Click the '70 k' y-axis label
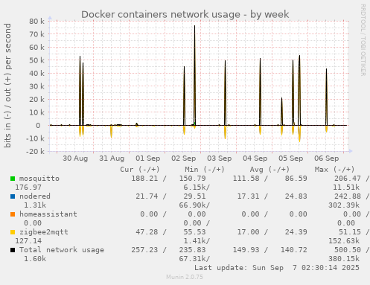The image size is (370, 285). (36, 34)
